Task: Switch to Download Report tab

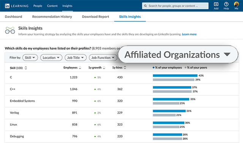Action: click(95, 17)
